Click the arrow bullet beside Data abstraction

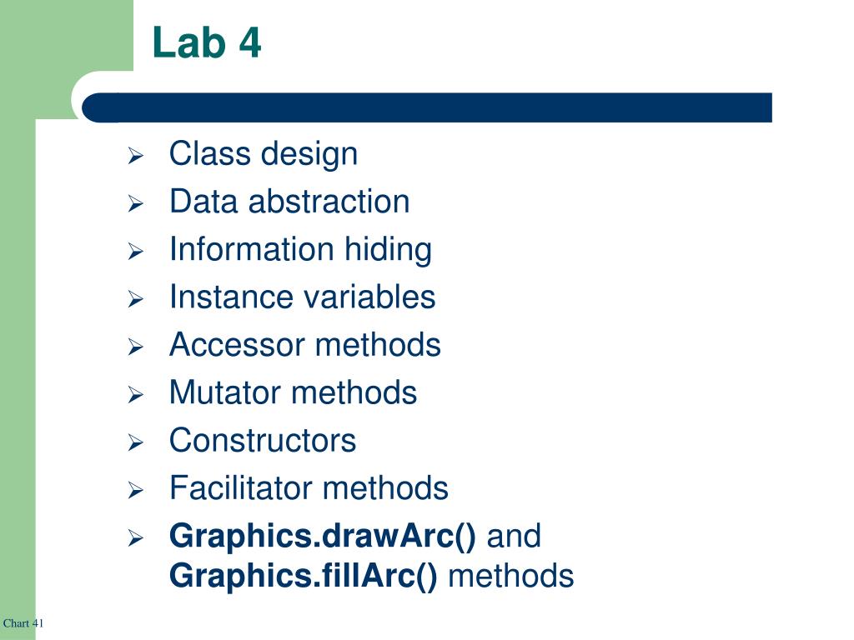[136, 205]
